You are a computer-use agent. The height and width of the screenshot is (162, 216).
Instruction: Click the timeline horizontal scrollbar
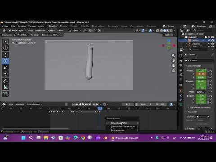[x=36, y=129]
